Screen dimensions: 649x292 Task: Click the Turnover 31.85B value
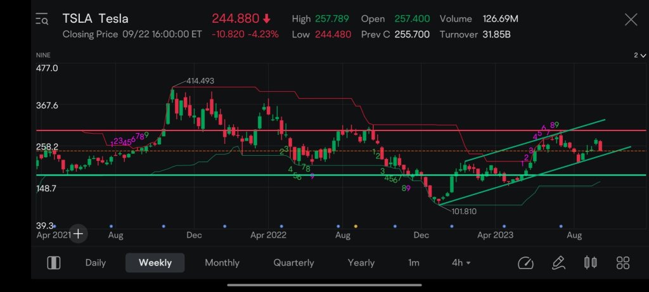click(496, 35)
